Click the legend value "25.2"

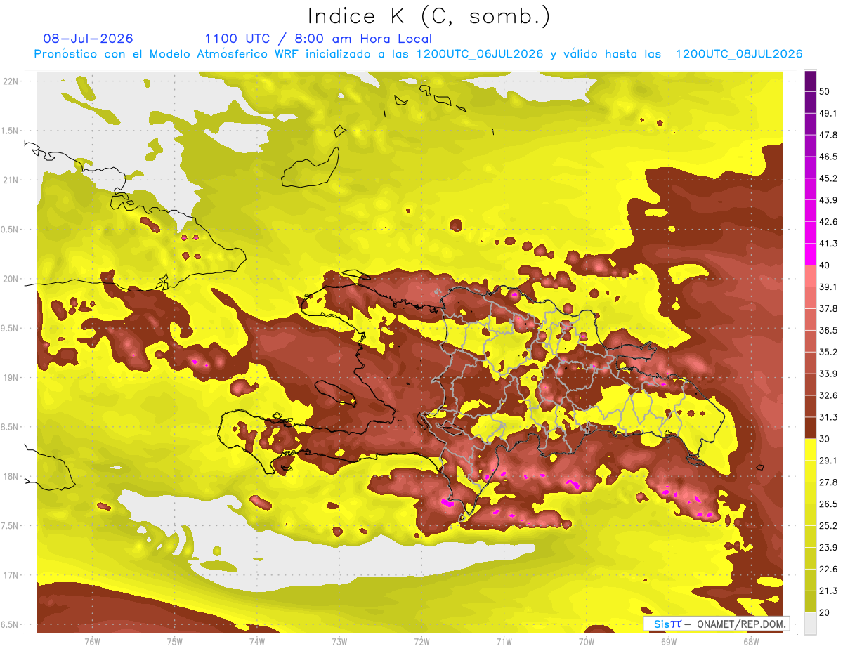coord(828,526)
